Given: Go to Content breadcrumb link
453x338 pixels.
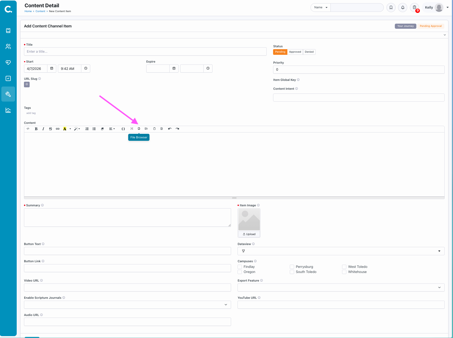Looking at the screenshot, I should click(x=40, y=11).
